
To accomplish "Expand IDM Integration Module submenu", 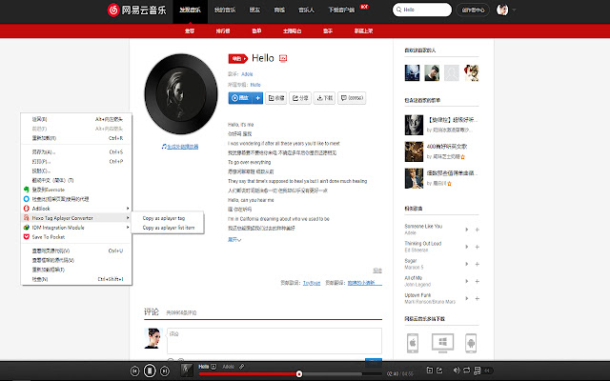I will [x=76, y=228].
